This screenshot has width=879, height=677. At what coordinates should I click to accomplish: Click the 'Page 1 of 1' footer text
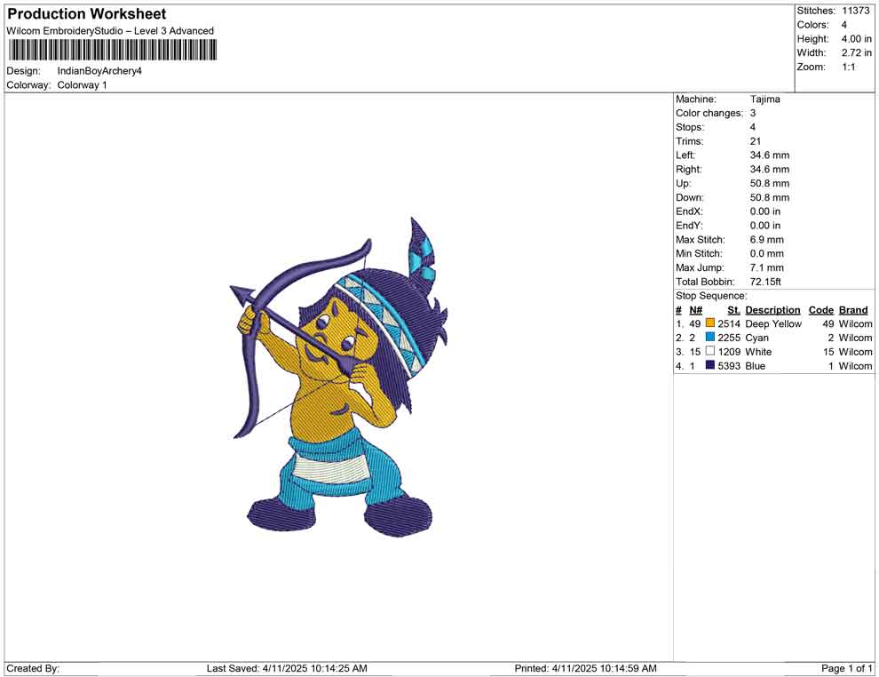click(846, 668)
